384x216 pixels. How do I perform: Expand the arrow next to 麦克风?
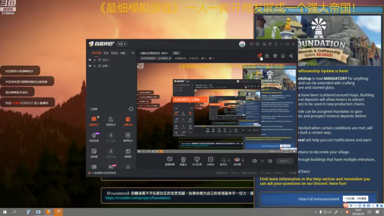click(229, 160)
